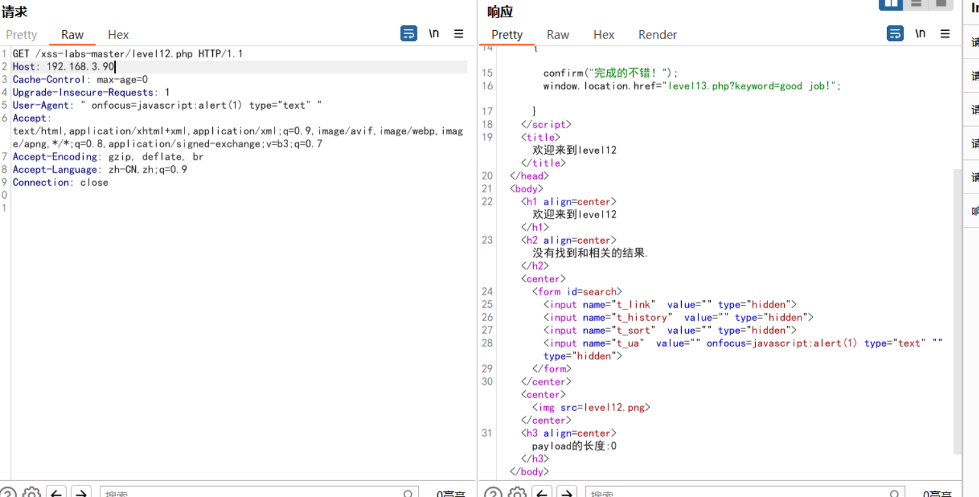Click the input name="t_sort" line

[670, 330]
